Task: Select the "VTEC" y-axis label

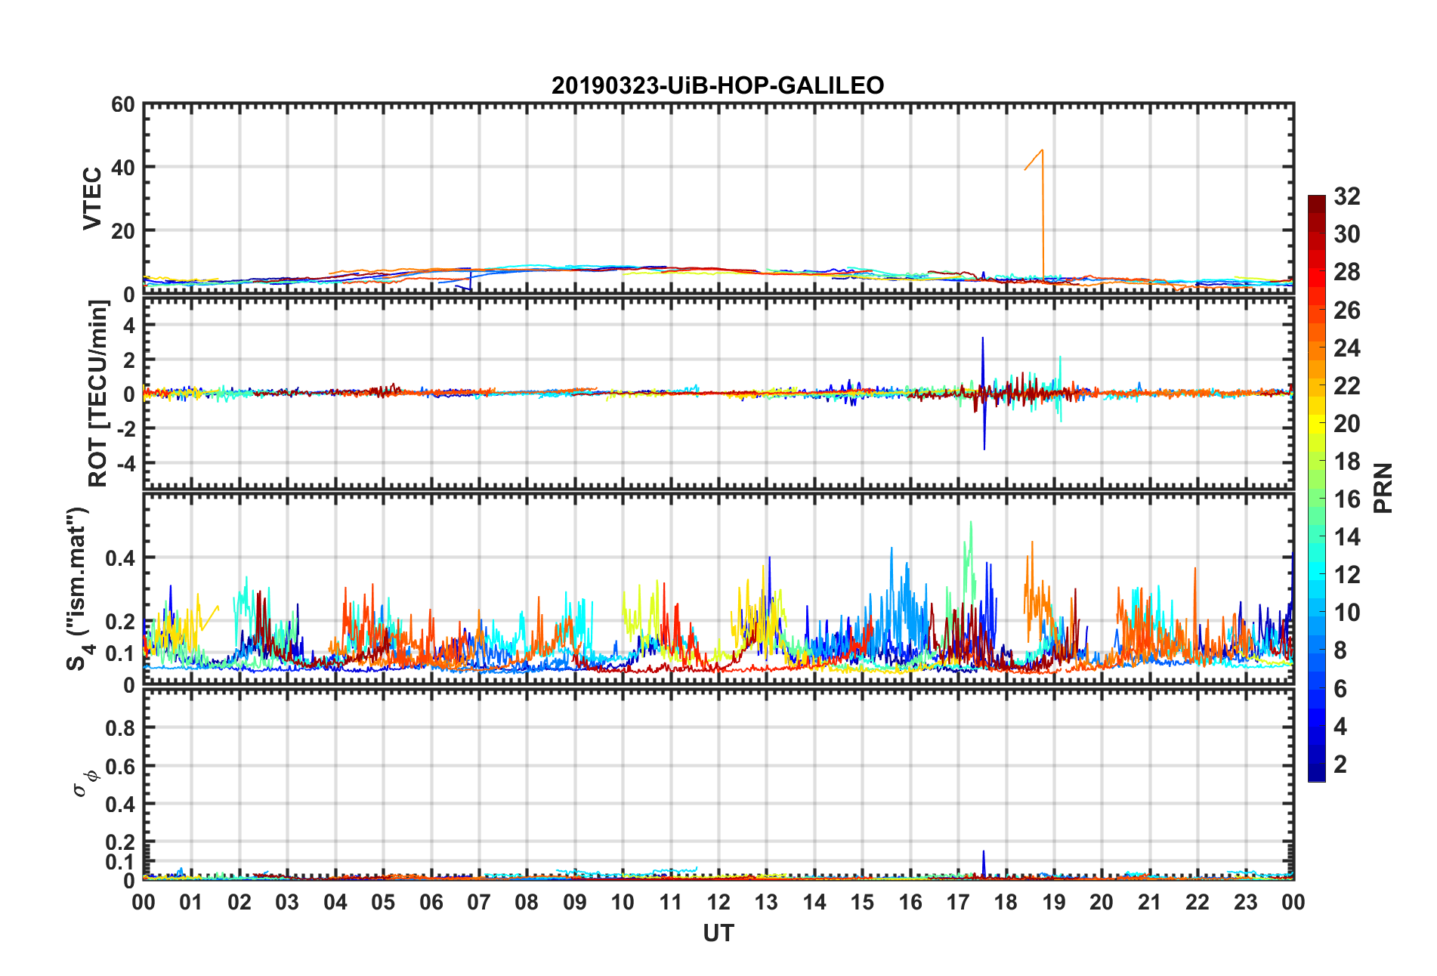Action: pyautogui.click(x=92, y=199)
